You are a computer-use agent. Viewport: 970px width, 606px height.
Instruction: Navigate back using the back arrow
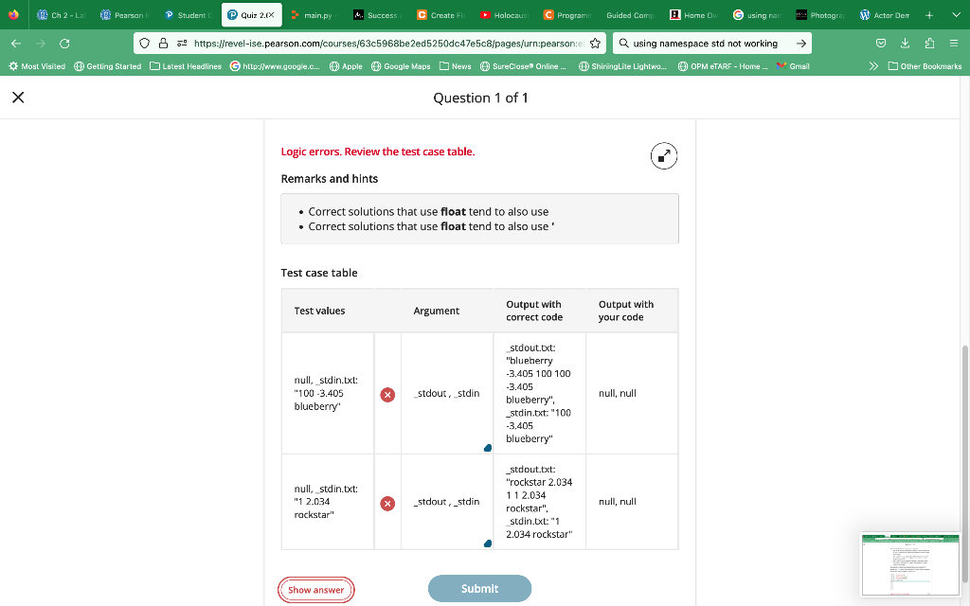click(x=15, y=43)
